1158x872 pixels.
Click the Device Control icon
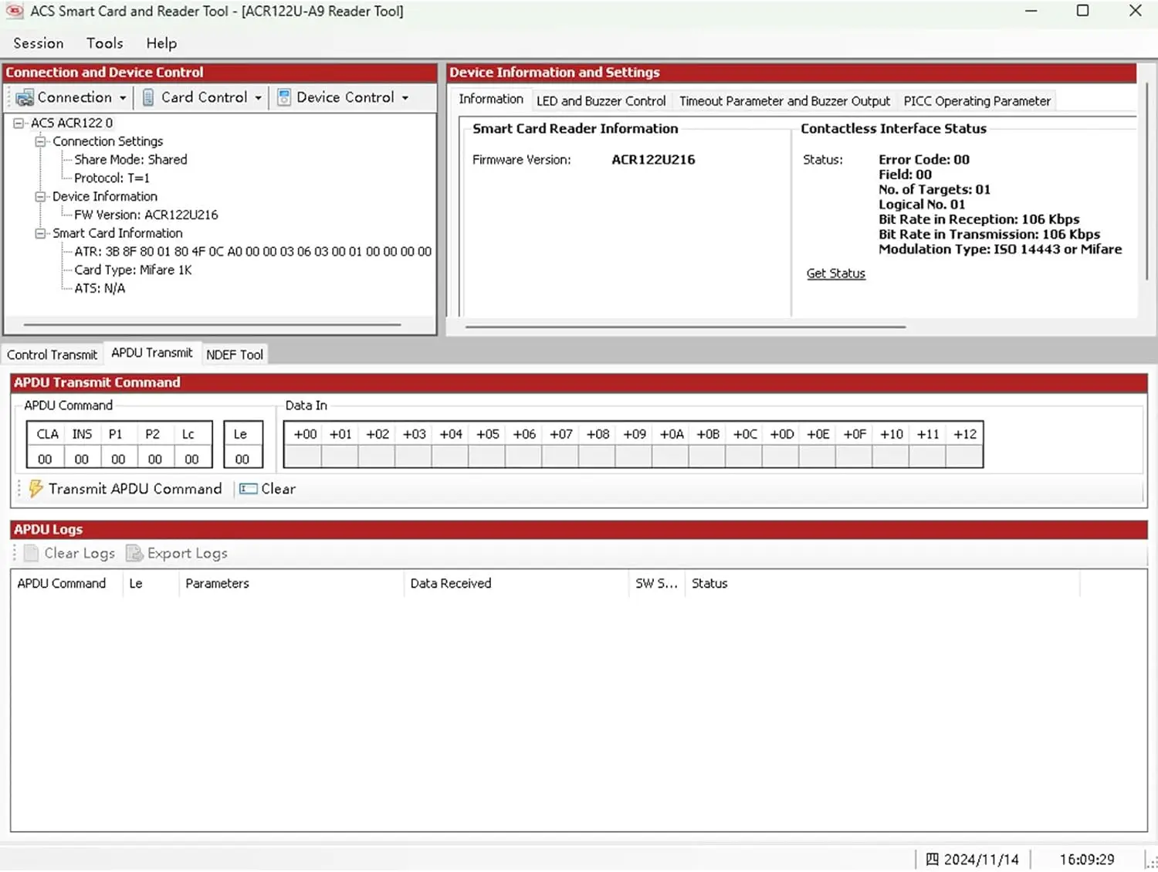[x=284, y=97]
